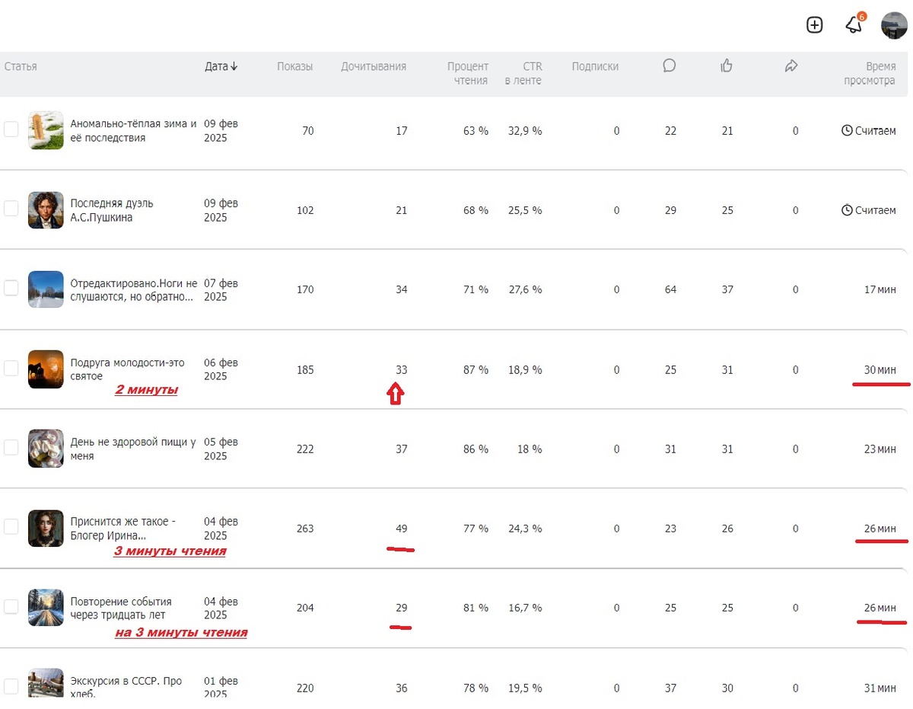Click thumbnail of День не здоровой пищи
This screenshot has height=709, width=913.
[x=46, y=449]
